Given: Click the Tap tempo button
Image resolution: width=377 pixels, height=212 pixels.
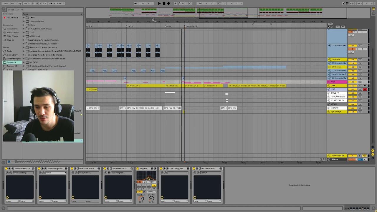Looking at the screenshot, I should tap(20, 4).
